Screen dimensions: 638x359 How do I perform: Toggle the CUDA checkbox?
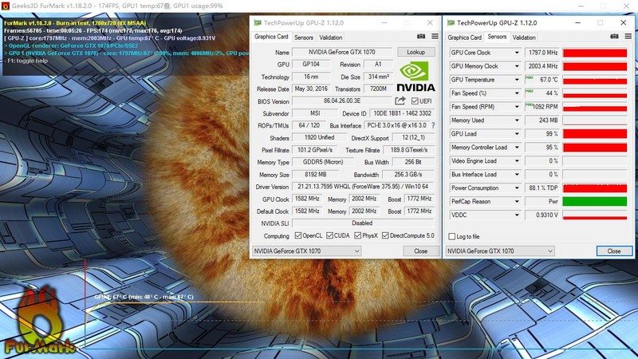click(x=329, y=235)
